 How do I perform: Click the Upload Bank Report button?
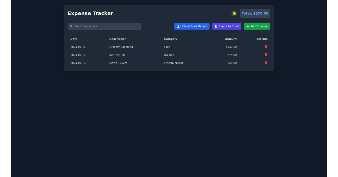coord(192,26)
